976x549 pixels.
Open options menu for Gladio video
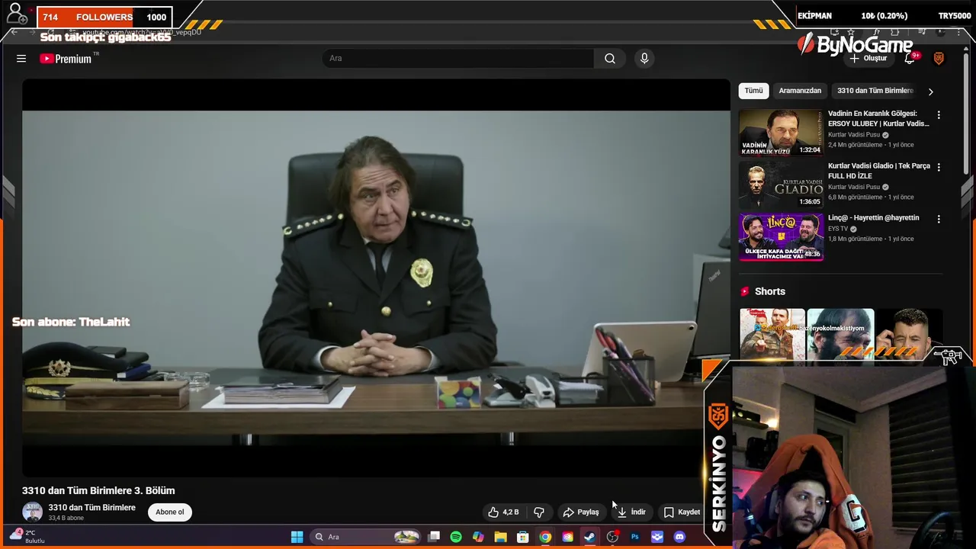(939, 167)
